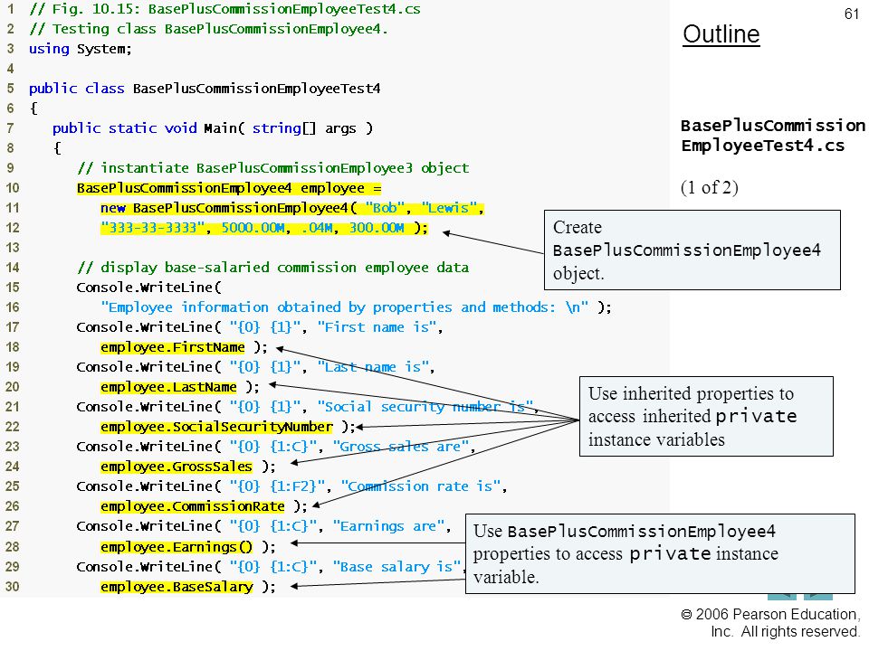
Task: Select the "Gross sales are" string
Action: [401, 447]
